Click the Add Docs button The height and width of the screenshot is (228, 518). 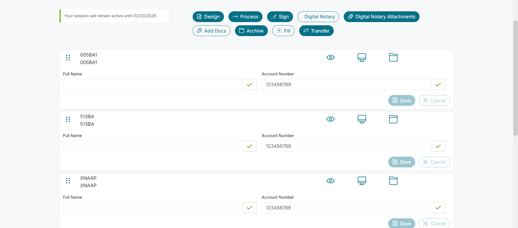211,31
